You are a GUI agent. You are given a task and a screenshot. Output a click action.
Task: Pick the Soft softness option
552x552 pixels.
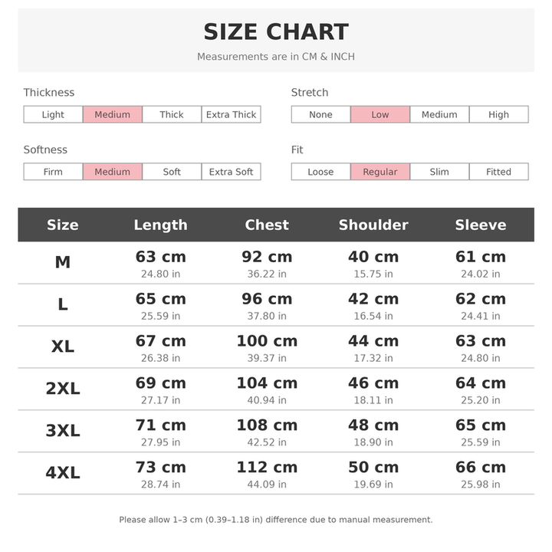click(x=172, y=172)
